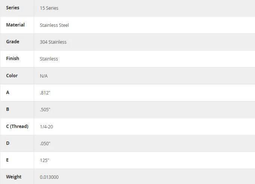Click the 'C (Thread)' label
The width and height of the screenshot is (255, 184).
click(17, 126)
